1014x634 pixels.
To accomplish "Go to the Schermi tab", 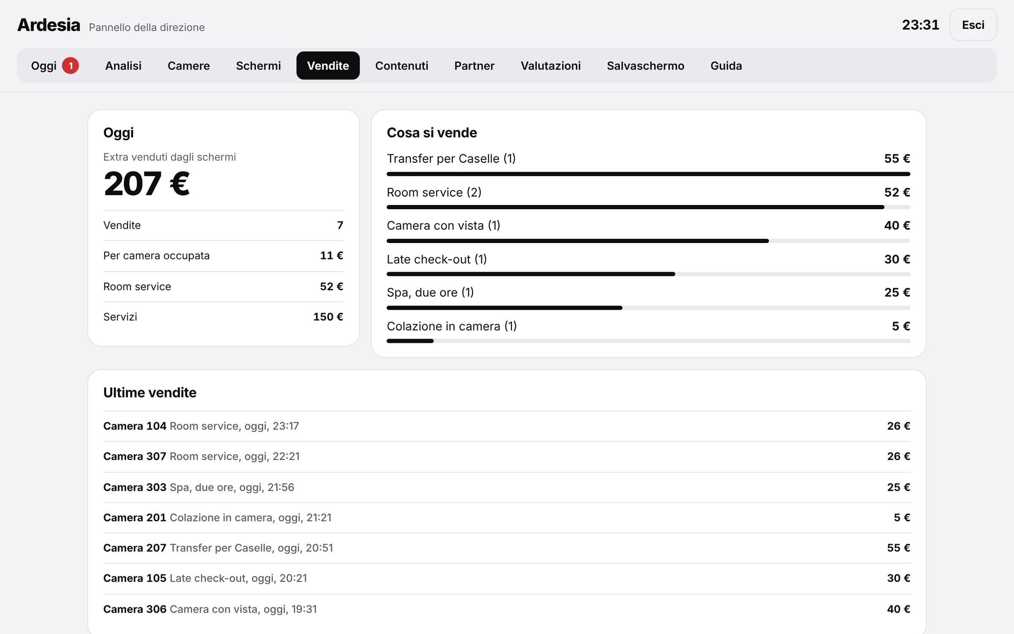I will click(259, 66).
